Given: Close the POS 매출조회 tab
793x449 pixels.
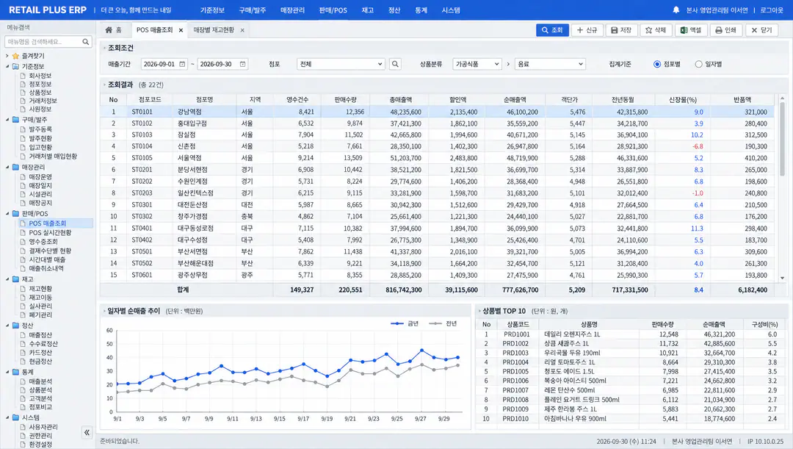Looking at the screenshot, I should point(181,30).
